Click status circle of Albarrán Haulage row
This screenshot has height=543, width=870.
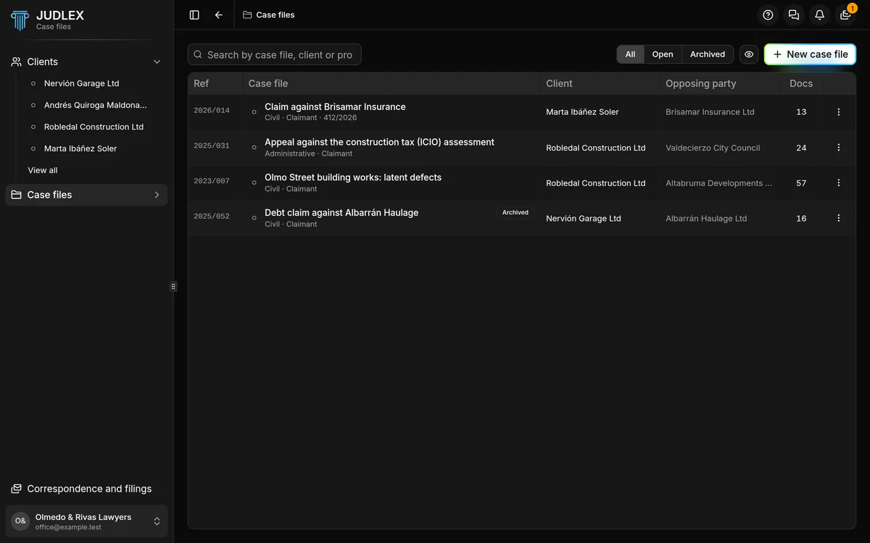point(254,218)
